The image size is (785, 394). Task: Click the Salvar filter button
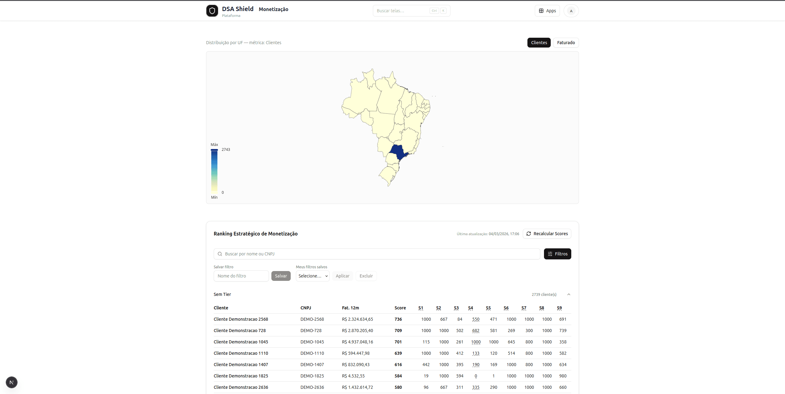coord(281,276)
